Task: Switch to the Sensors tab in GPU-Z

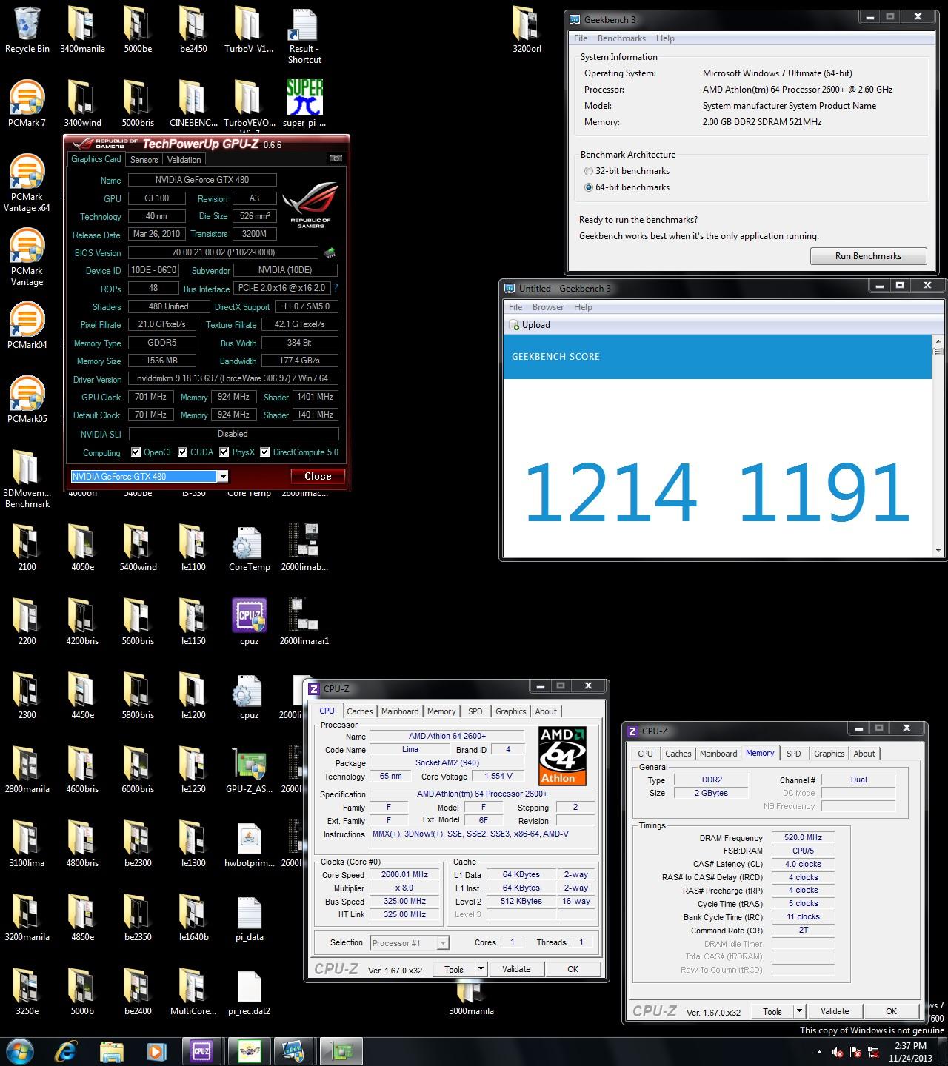Action: point(144,160)
